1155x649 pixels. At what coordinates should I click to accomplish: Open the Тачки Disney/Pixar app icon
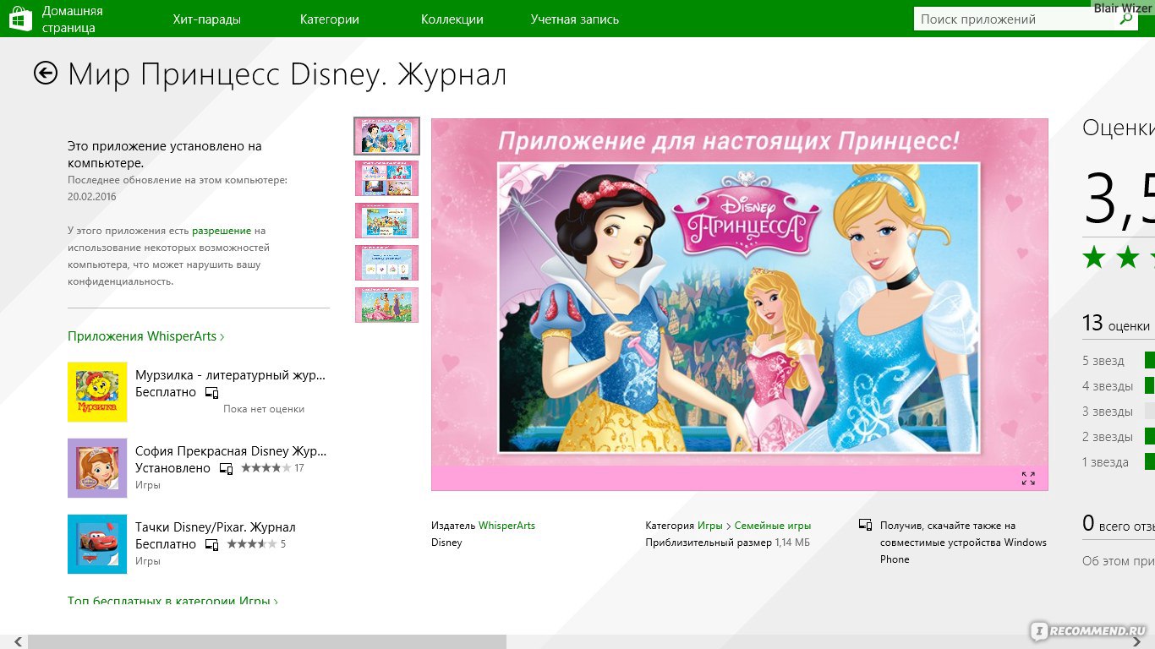97,544
